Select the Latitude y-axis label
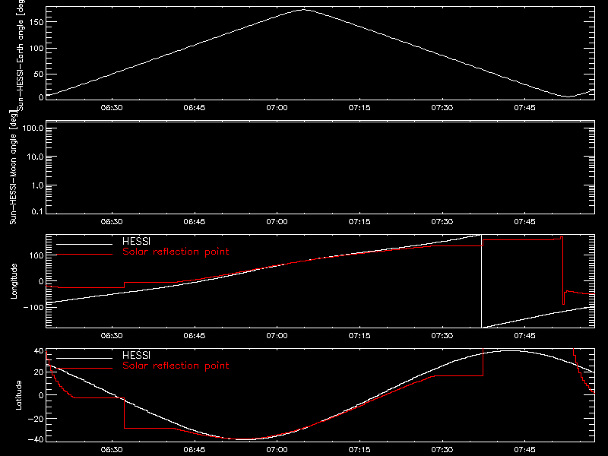The width and height of the screenshot is (608, 456). [x=18, y=395]
